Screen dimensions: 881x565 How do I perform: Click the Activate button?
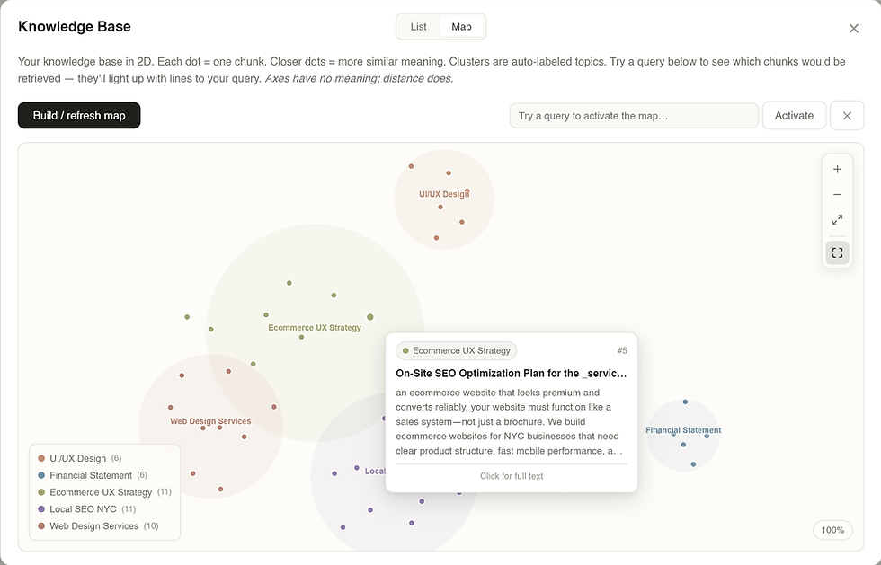[794, 116]
